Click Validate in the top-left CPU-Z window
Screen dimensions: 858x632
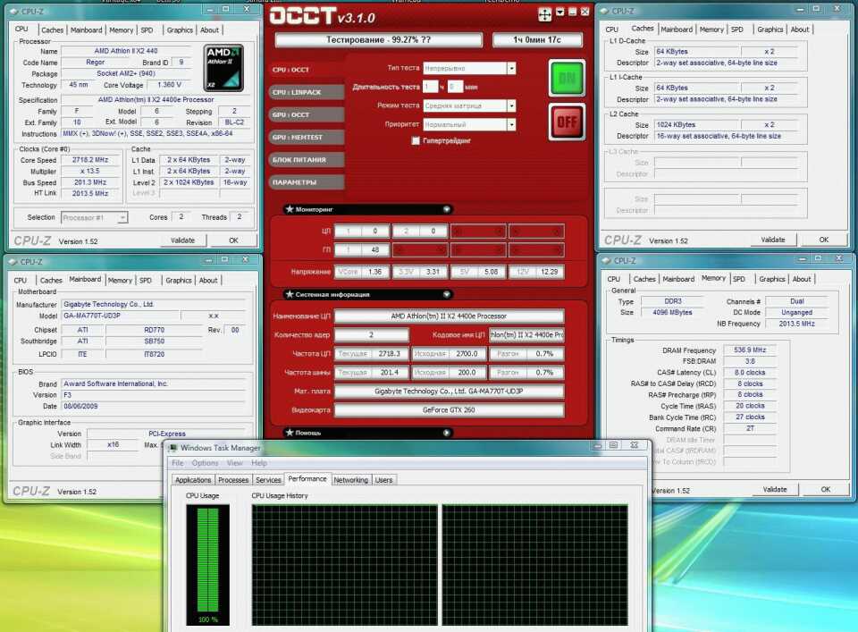click(182, 240)
